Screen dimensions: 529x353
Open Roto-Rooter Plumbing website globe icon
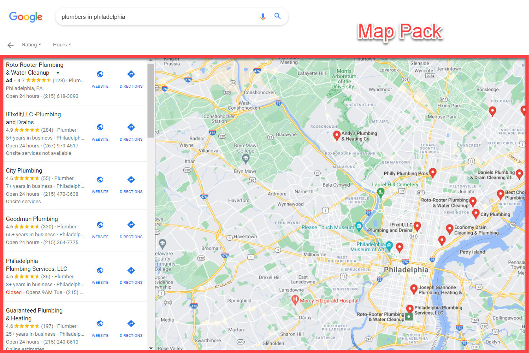pyautogui.click(x=100, y=74)
